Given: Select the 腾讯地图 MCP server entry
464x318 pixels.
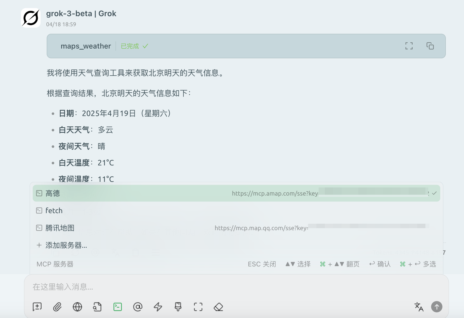Looking at the screenshot, I should coord(236,228).
